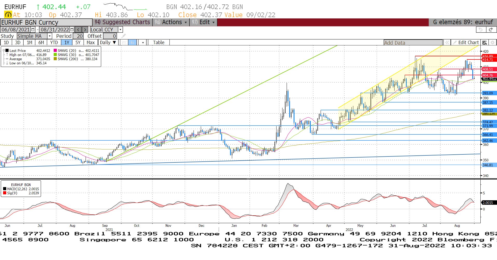The width and height of the screenshot is (497, 260).
Task: Click the 346.81 blue price level label
Action: coord(489,165)
